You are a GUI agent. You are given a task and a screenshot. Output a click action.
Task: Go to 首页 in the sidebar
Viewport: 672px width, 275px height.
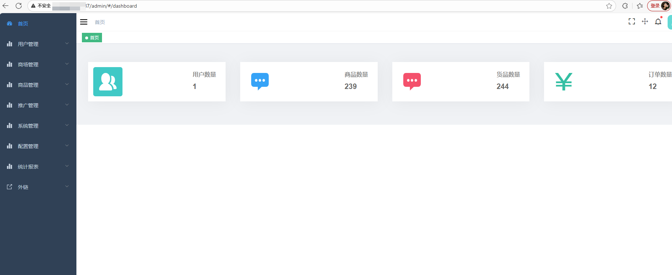pyautogui.click(x=23, y=24)
